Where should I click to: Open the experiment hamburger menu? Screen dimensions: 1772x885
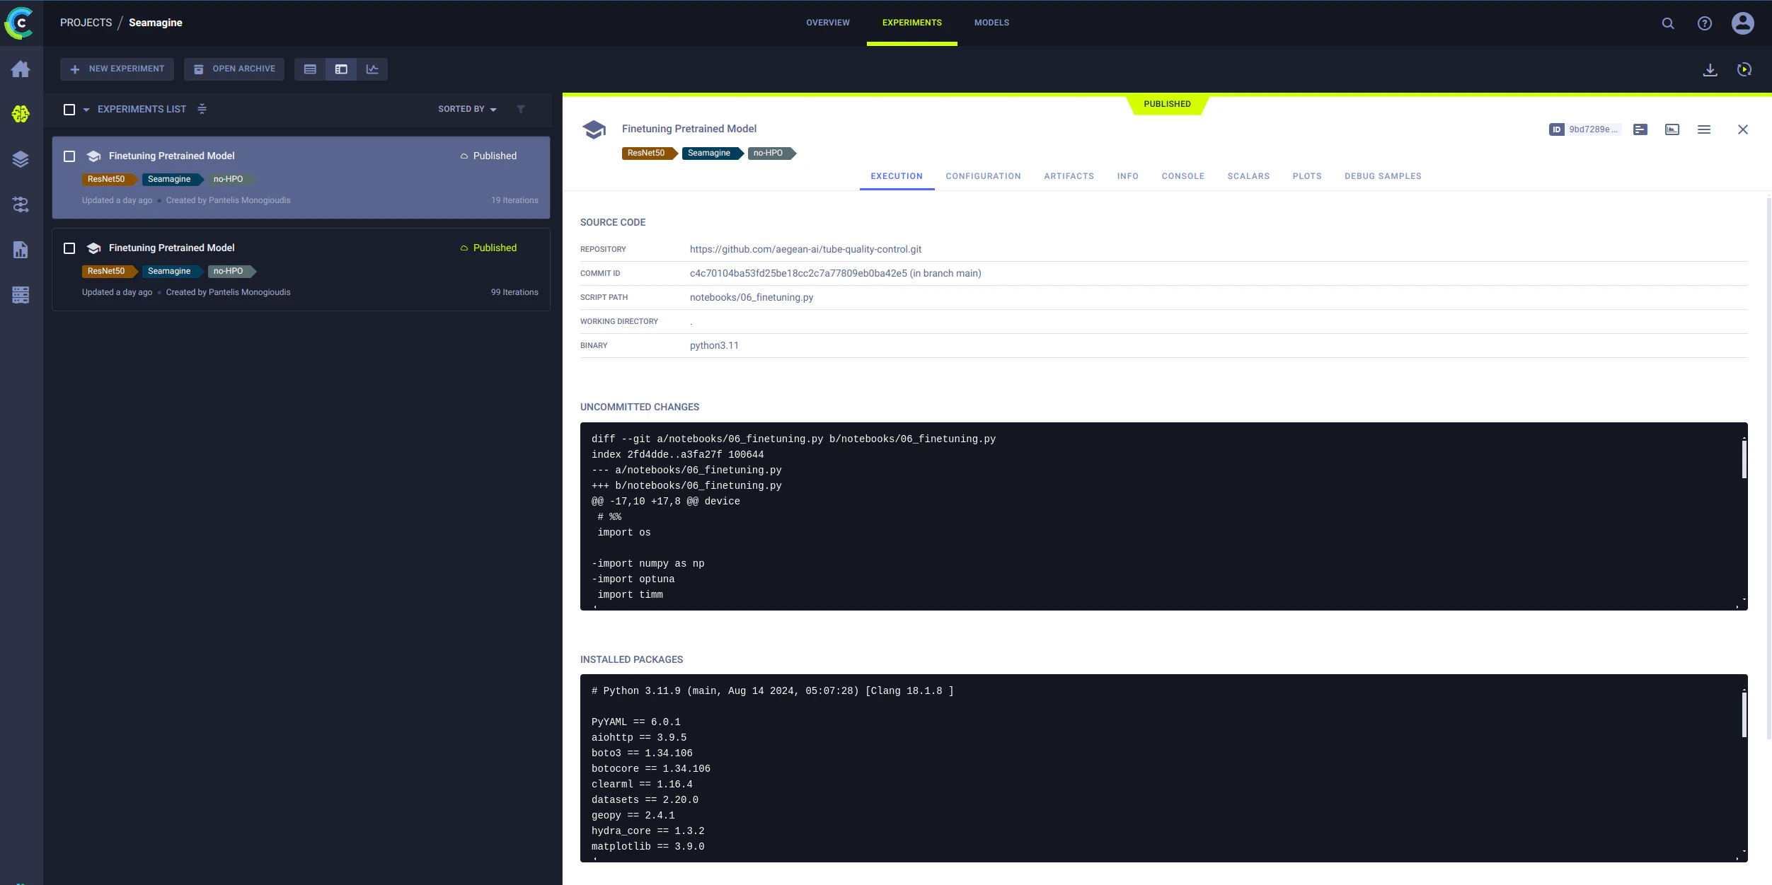(1704, 129)
